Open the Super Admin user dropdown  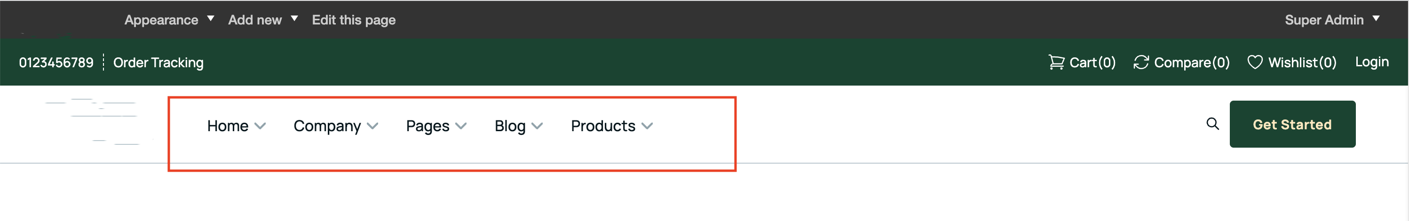point(1331,20)
